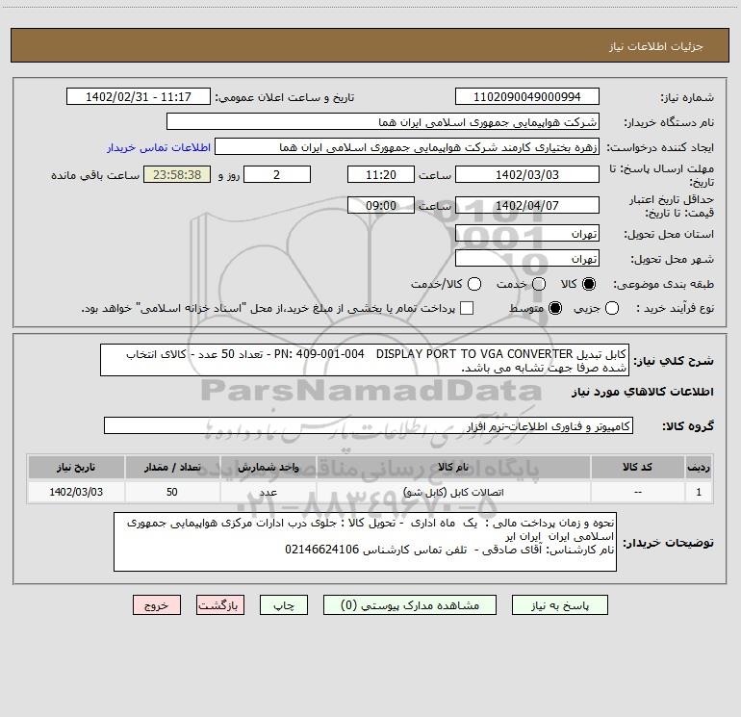Select the کالا/خدمت radio button

474,284
